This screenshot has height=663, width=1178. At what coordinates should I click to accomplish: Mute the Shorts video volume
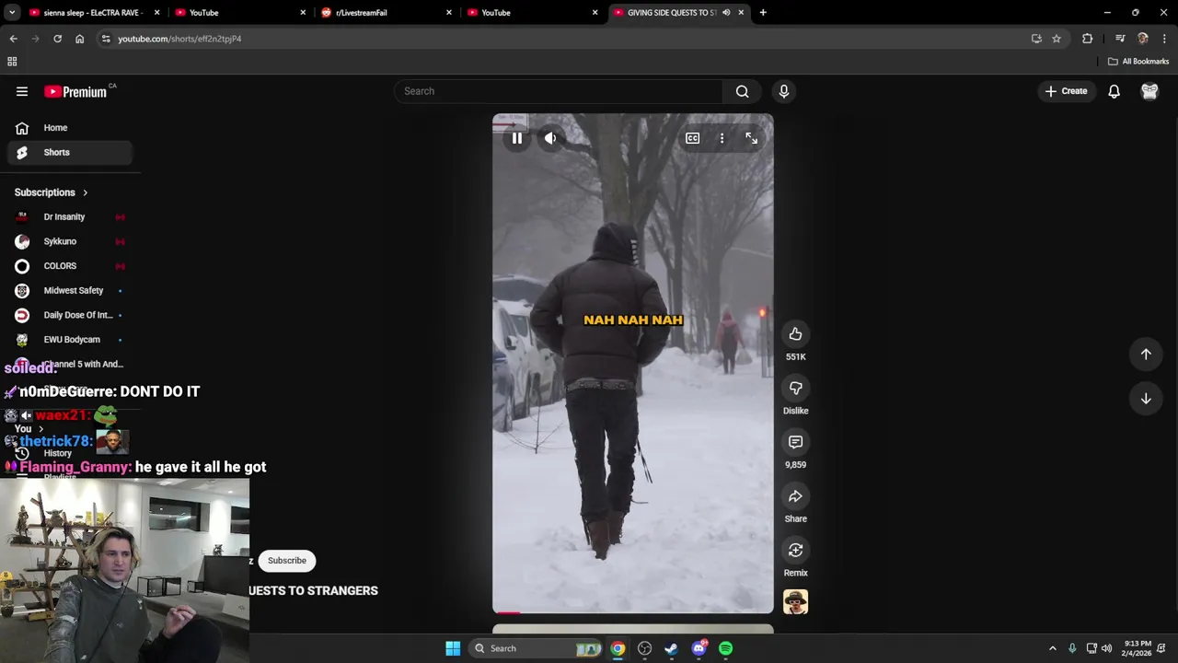[550, 138]
